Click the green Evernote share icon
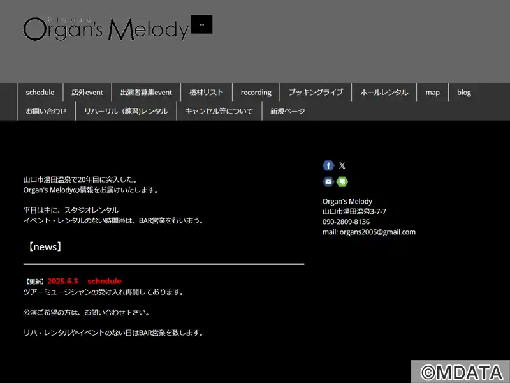The image size is (510, 383). coord(342,181)
